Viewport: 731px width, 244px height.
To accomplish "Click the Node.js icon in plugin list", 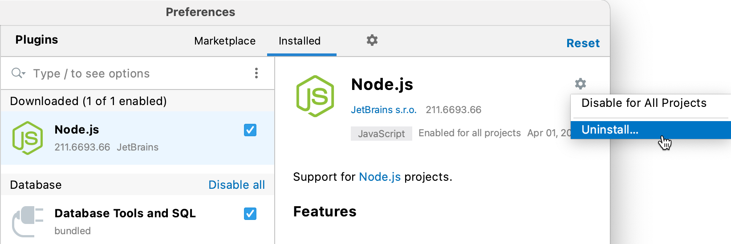I will tap(28, 138).
